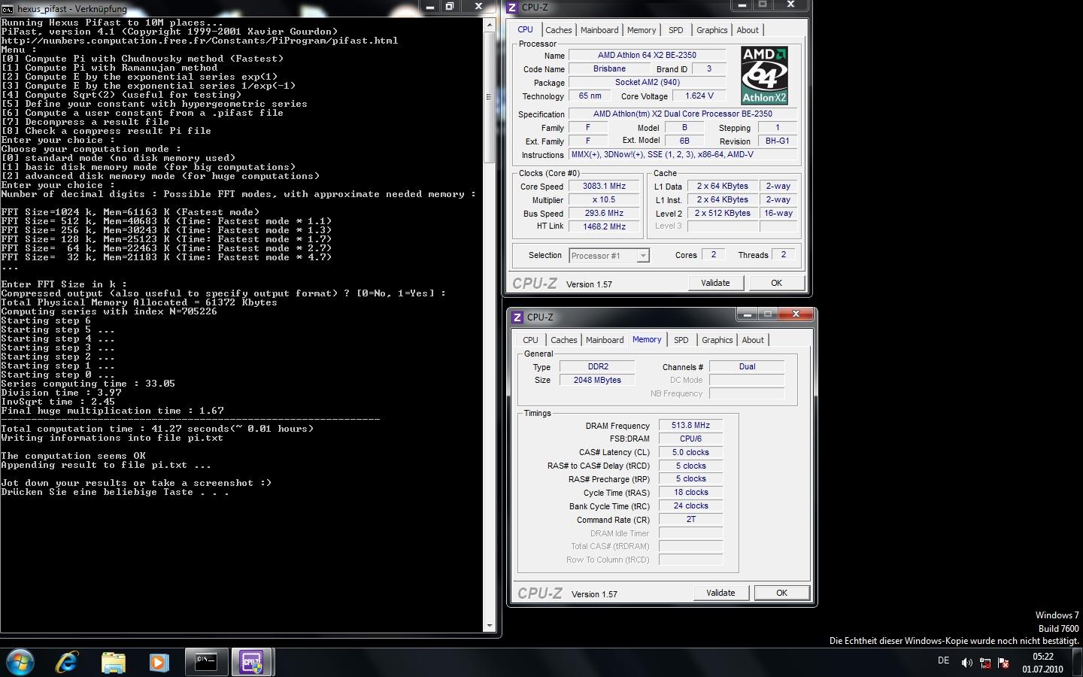This screenshot has height=677, width=1083.
Task: Click Bus Speed value 293.6 MHz
Action: 604,213
